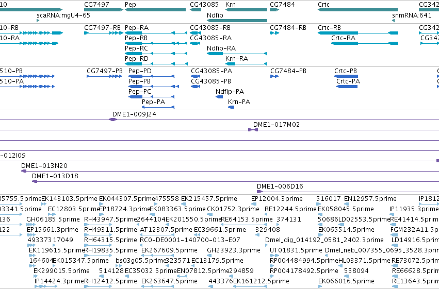Viewport: 439px width, 289px height.
Task: Click transcript CG43085-RB
Action: (x=196, y=33)
